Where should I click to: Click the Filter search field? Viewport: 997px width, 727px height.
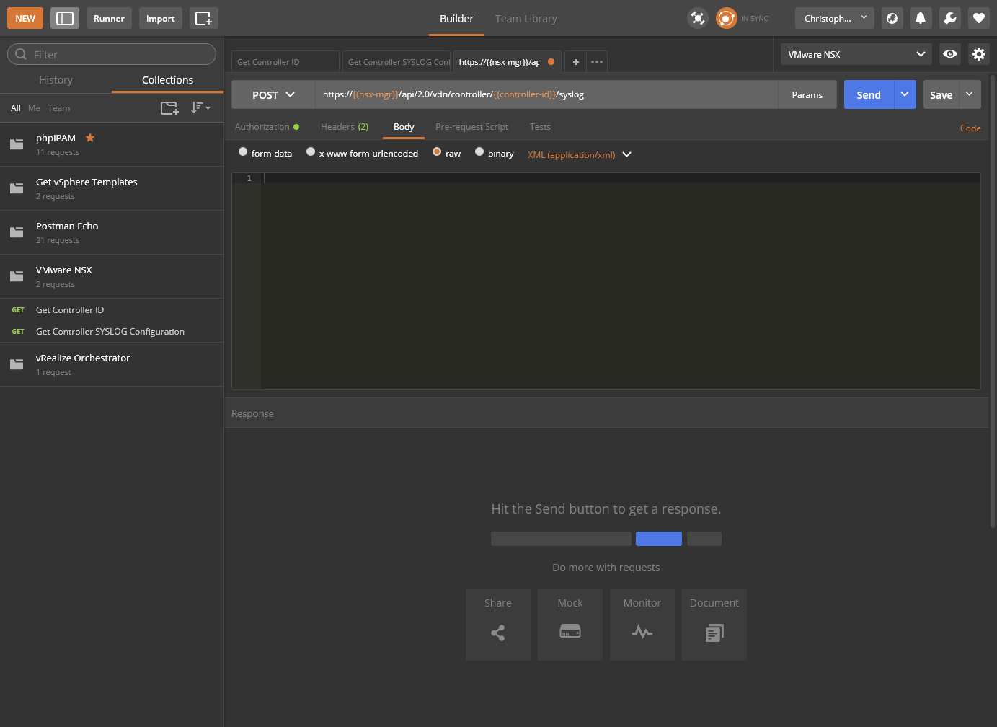point(112,54)
